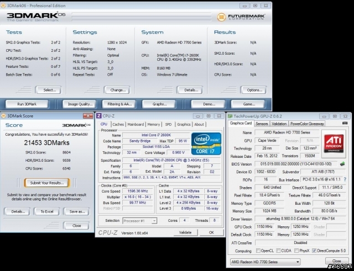Click the Futuremark Corporation logo
The image size is (354, 271).
241,17
